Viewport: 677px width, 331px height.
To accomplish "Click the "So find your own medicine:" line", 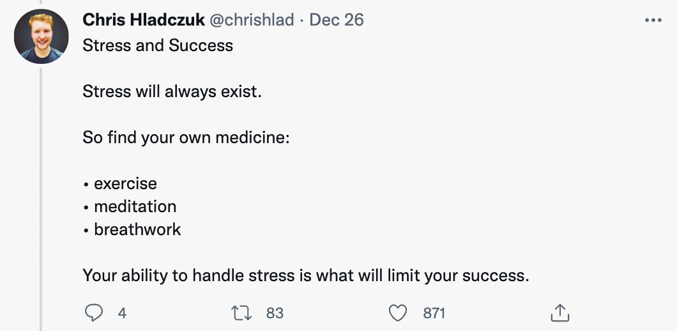I will click(x=186, y=138).
